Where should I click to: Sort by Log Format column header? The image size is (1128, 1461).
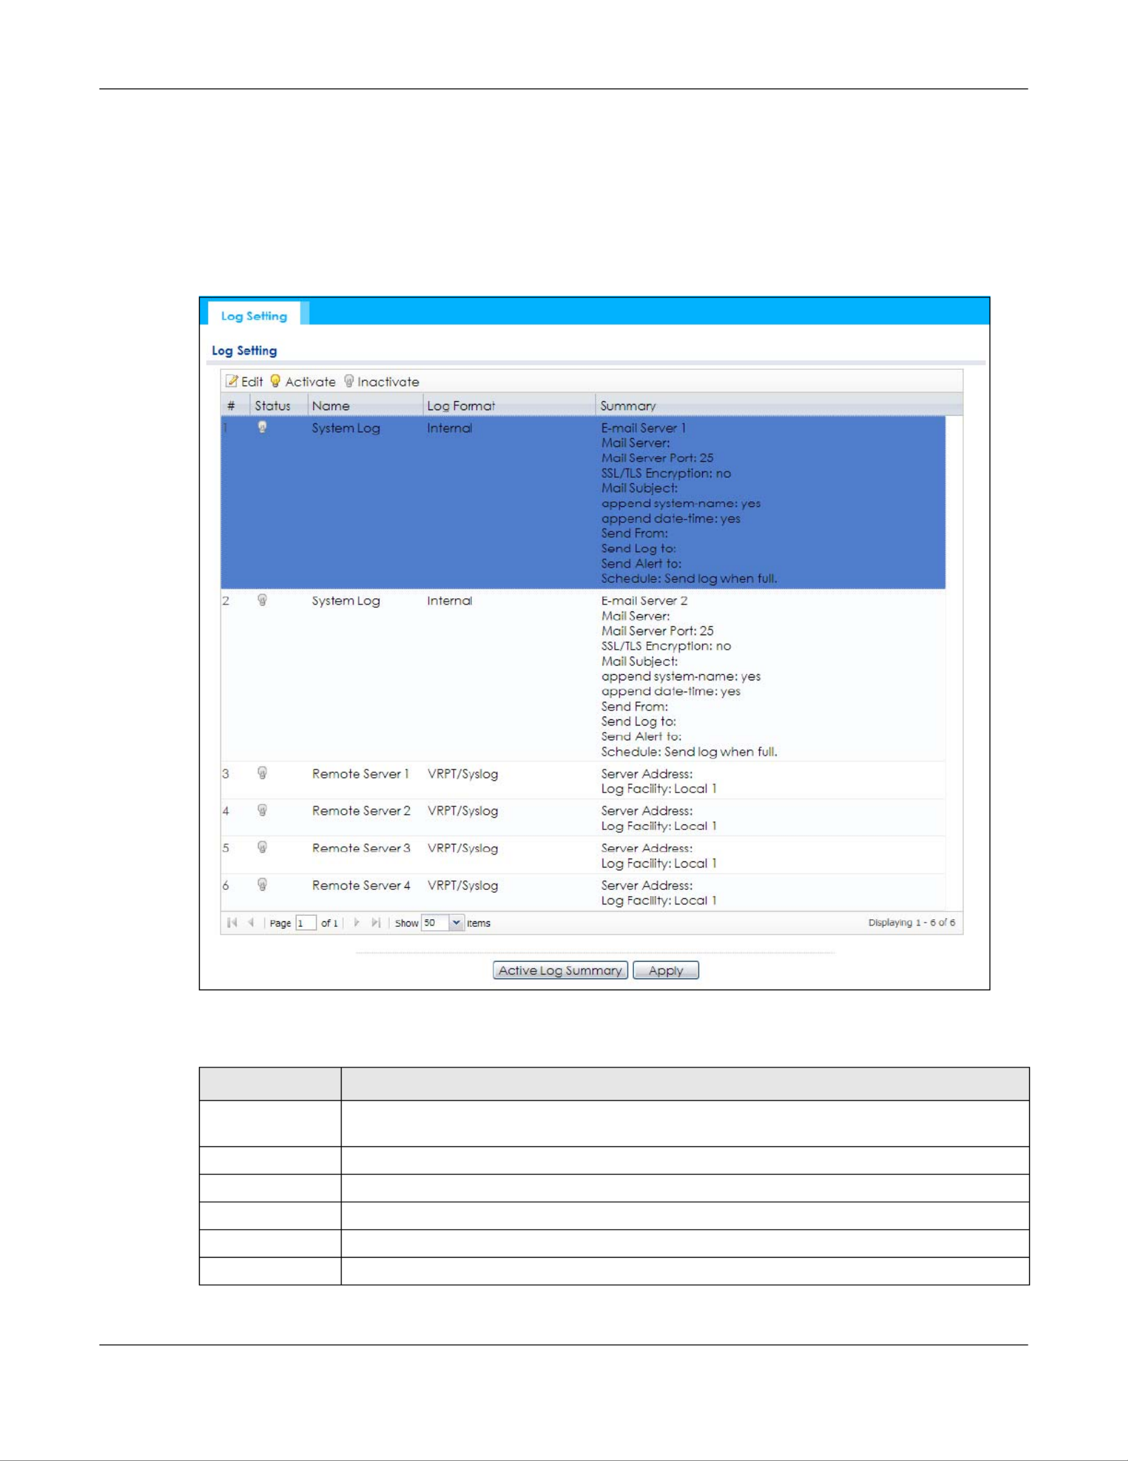point(461,405)
